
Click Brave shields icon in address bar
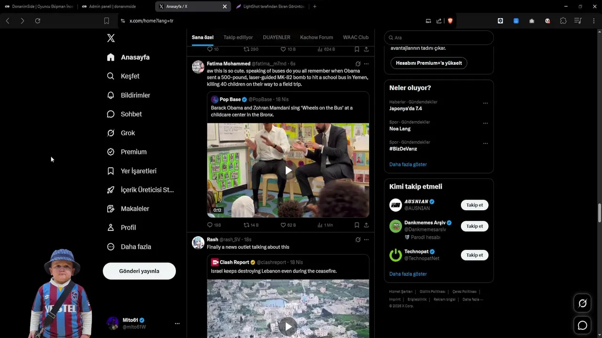click(x=450, y=21)
